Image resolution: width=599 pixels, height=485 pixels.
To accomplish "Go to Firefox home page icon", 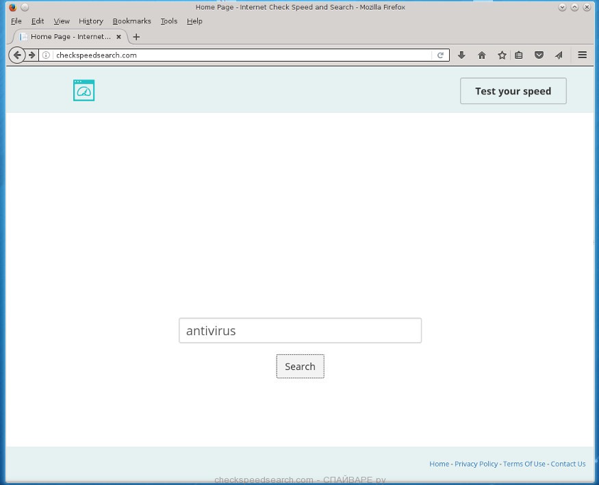I will coord(482,55).
